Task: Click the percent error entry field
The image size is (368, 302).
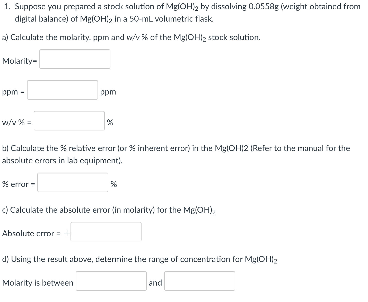Action: 73,183
